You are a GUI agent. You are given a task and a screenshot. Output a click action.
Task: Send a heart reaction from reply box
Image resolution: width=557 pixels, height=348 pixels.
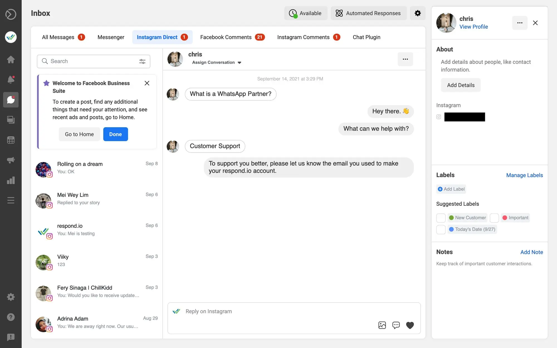410,325
